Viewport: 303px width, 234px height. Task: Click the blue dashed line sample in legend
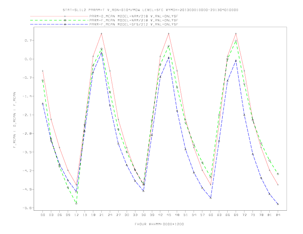(59, 24)
